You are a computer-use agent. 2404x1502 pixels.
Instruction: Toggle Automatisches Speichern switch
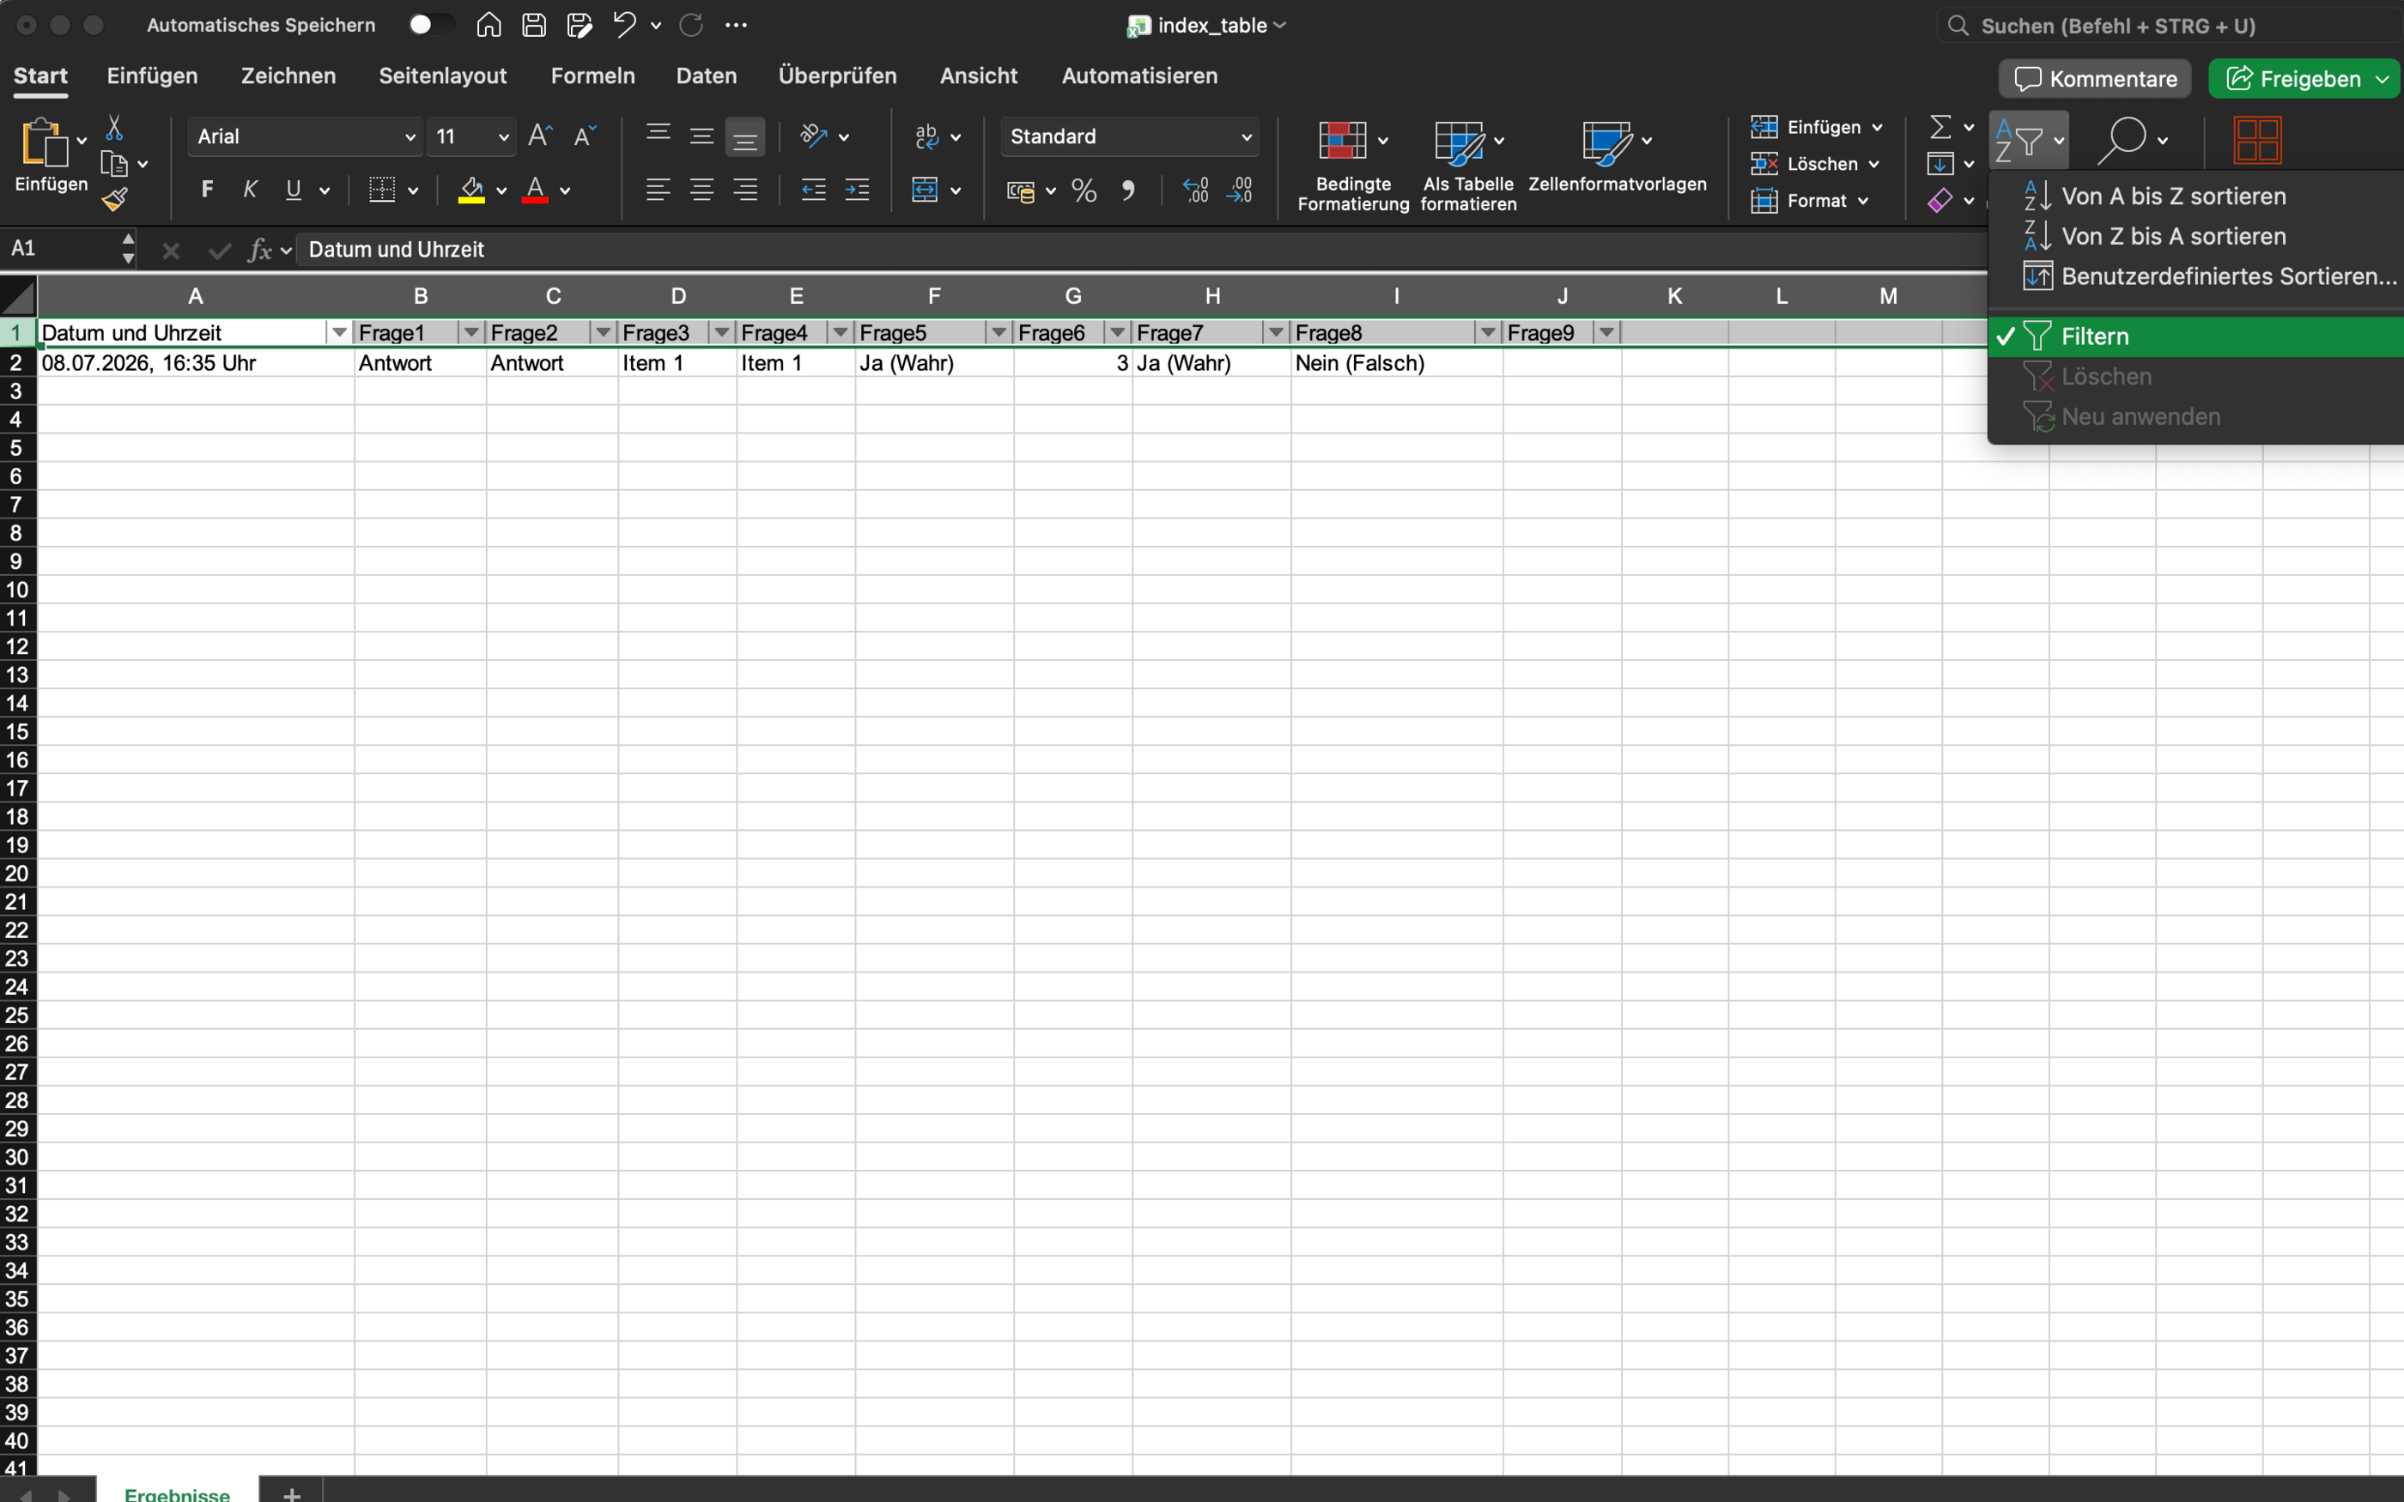(x=429, y=25)
